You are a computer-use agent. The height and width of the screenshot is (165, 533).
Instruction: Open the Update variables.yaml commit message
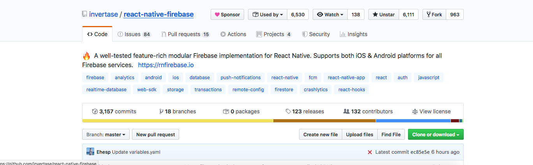click(x=136, y=152)
